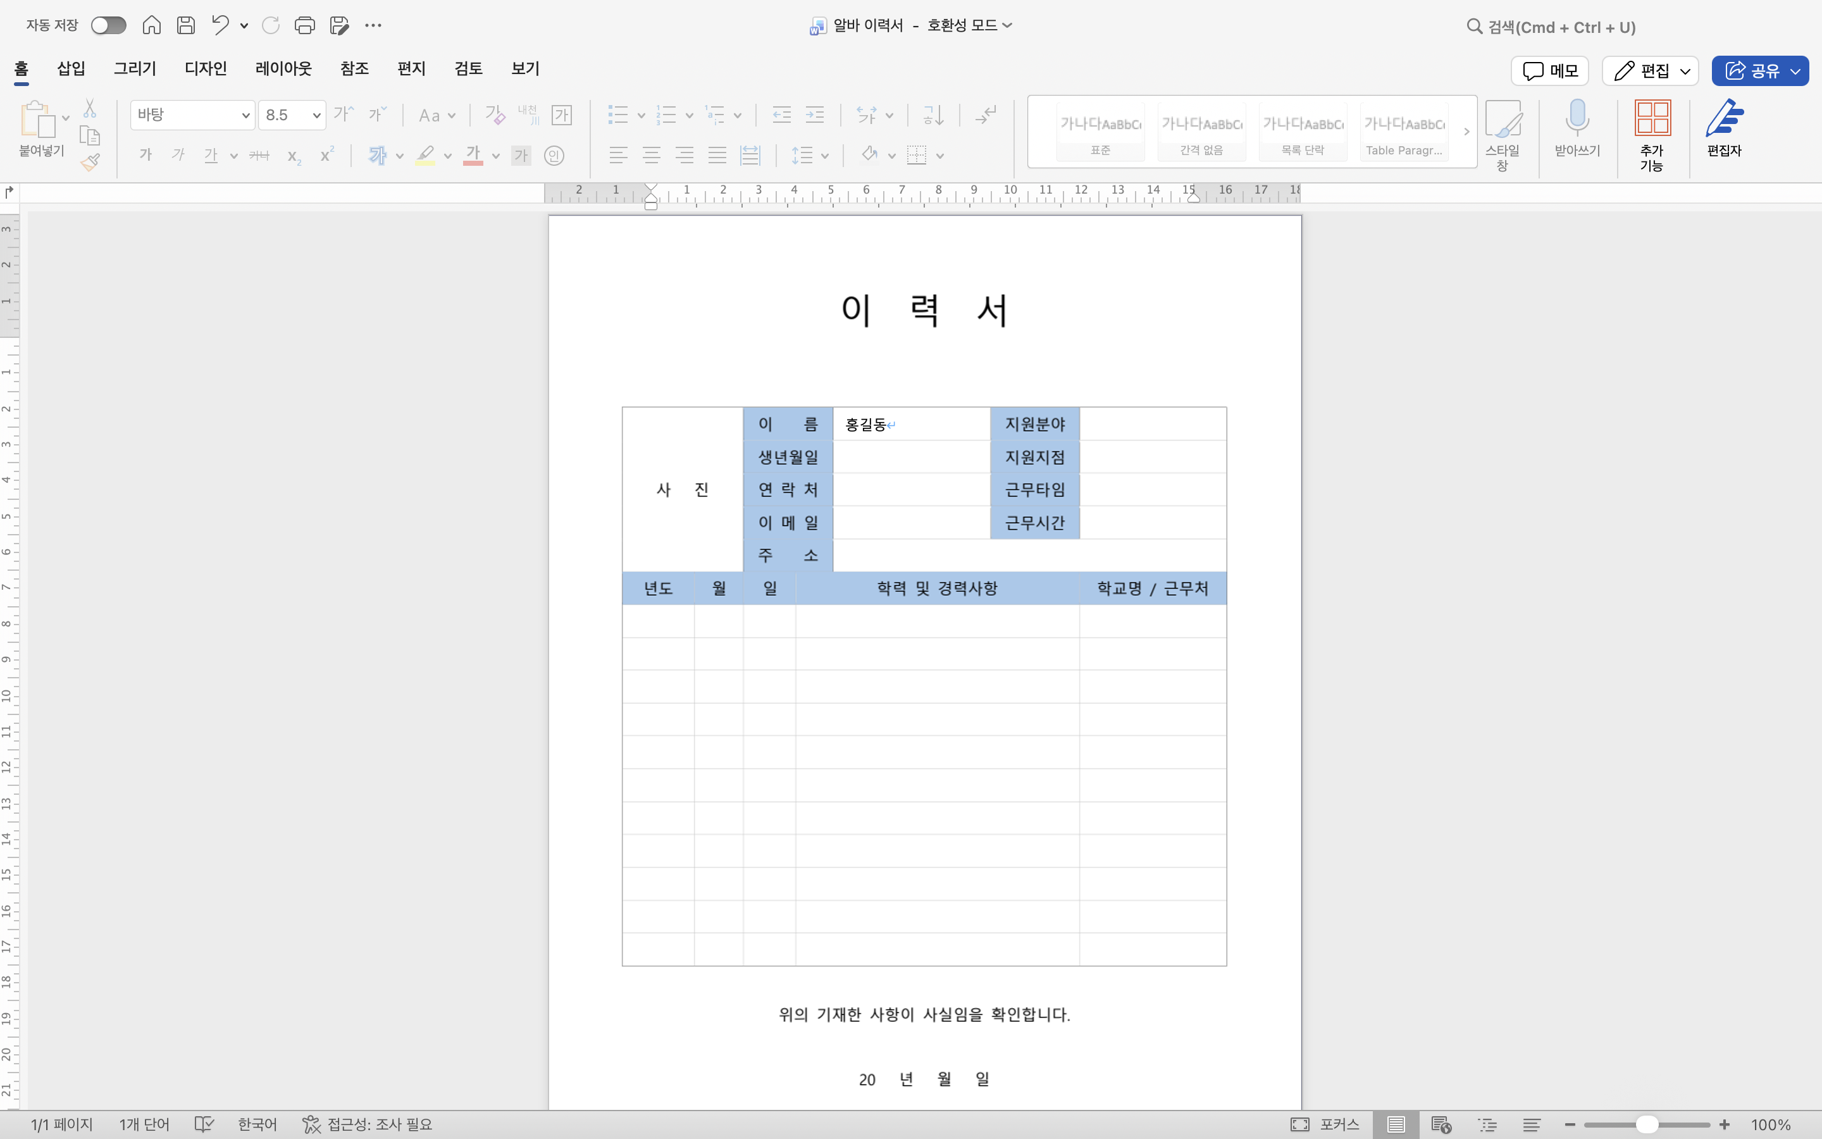
Task: Click the Print icon in title bar
Action: click(x=304, y=25)
